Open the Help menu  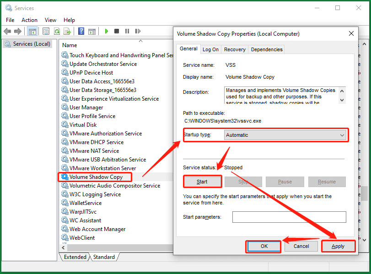69,20
